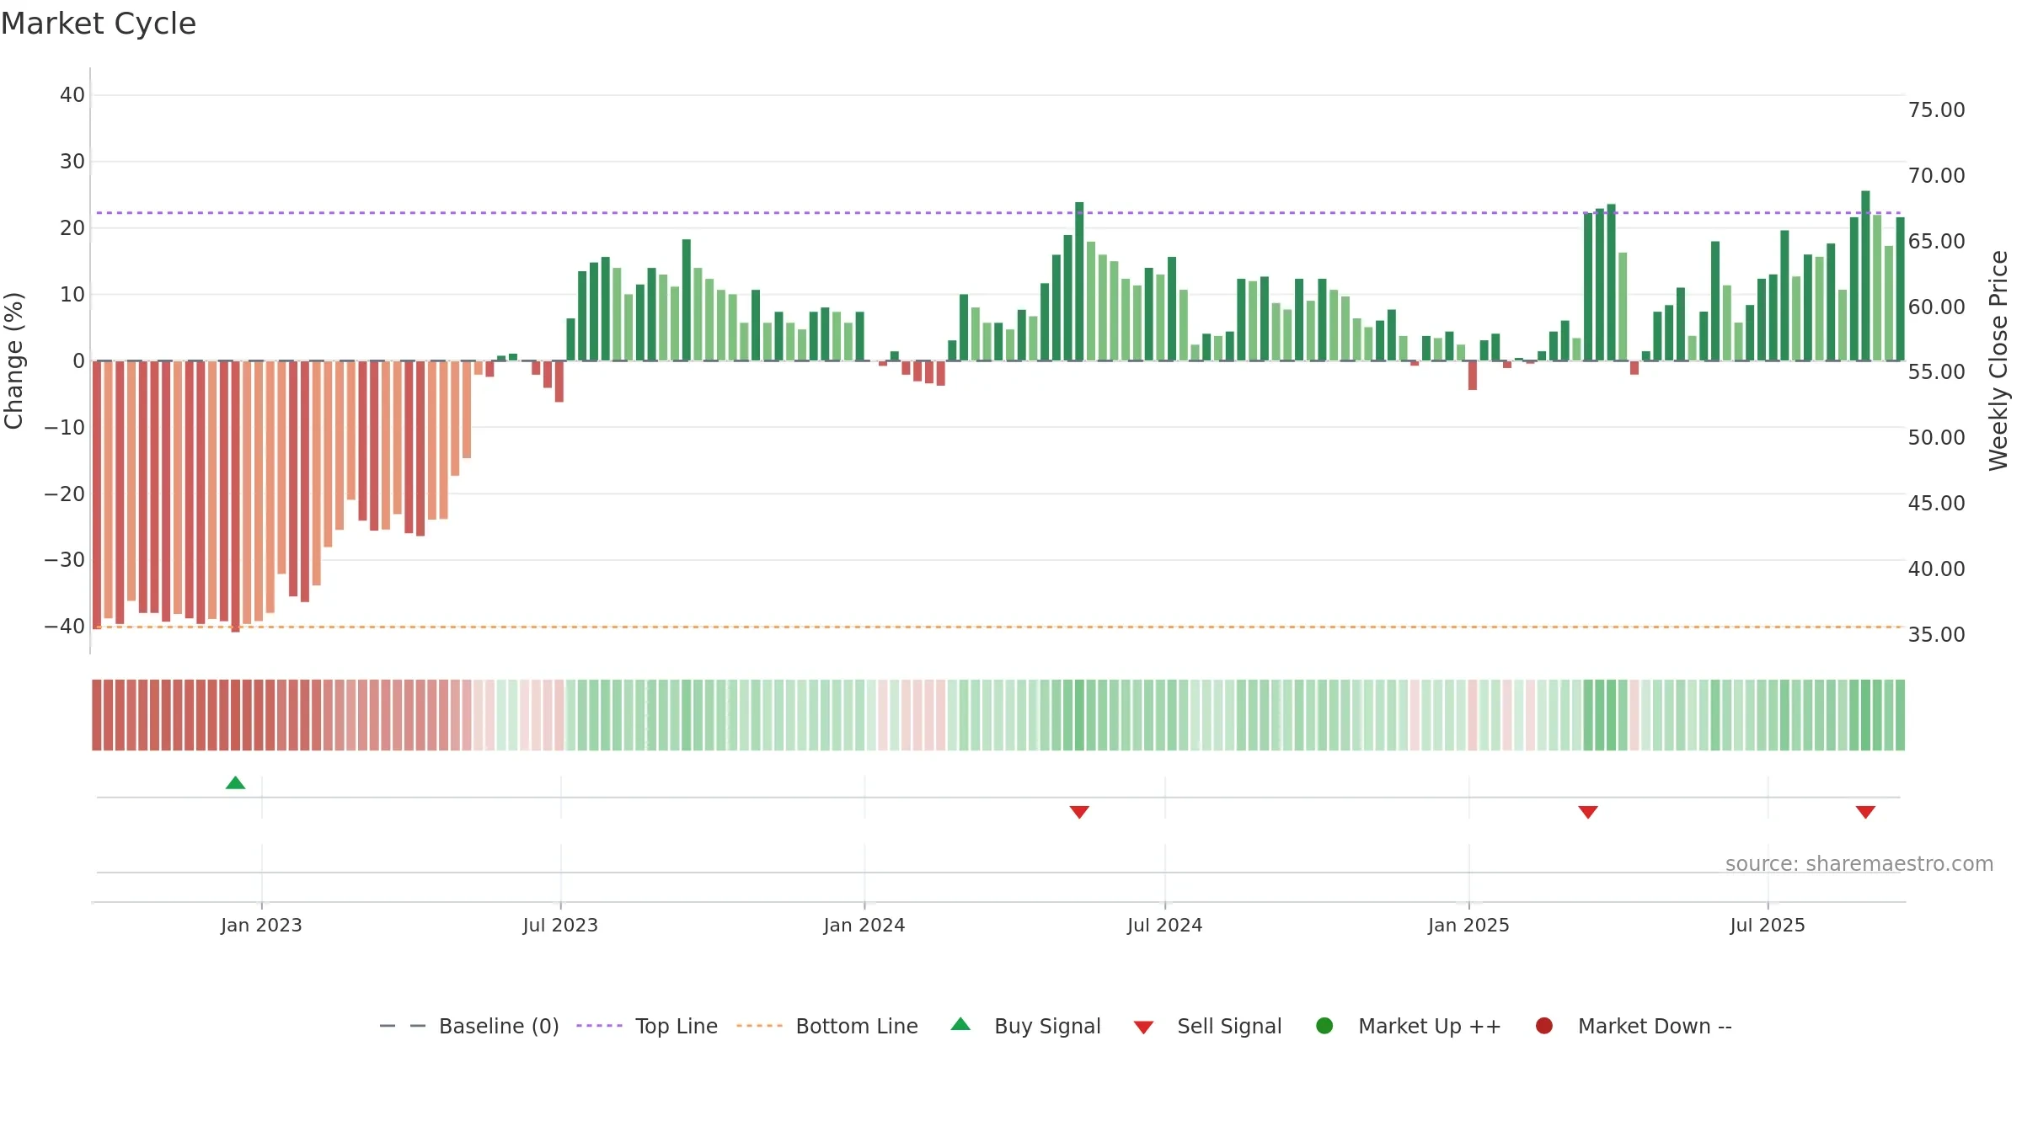
Task: Click the 30 tick on the left axis
Action: (72, 162)
